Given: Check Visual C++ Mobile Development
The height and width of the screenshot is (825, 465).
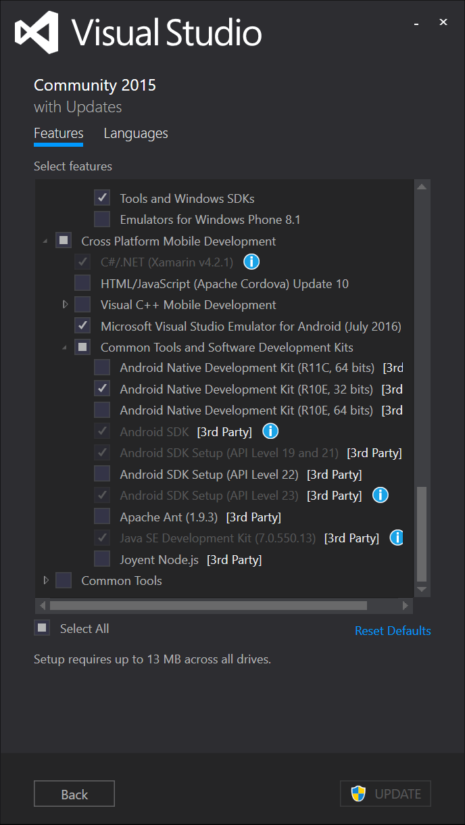Looking at the screenshot, I should tap(82, 304).
